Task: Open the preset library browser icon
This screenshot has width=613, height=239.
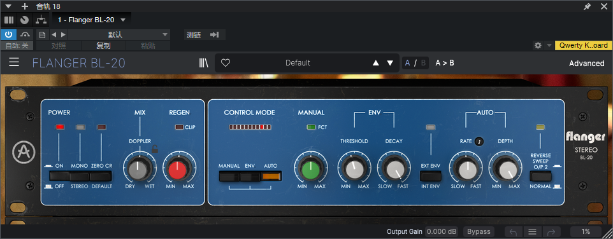Action: 204,63
